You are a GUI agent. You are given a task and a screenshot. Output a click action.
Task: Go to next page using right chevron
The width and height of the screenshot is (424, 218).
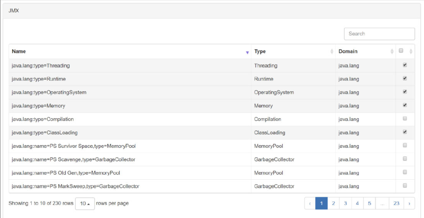[409, 203]
